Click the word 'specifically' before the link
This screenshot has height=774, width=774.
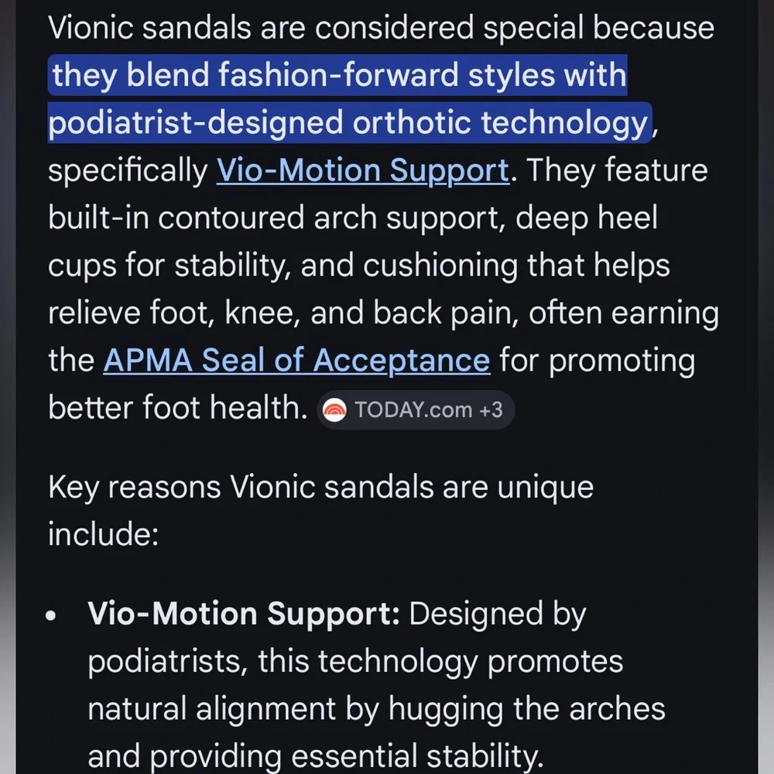click(128, 171)
